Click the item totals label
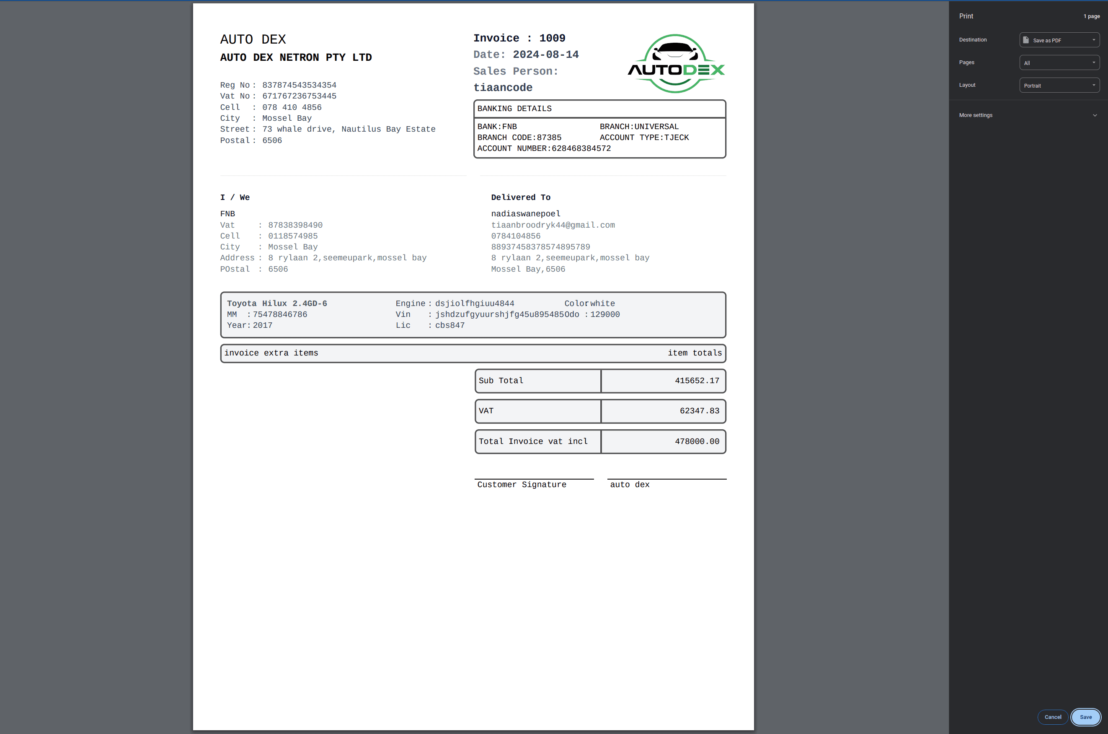The height and width of the screenshot is (734, 1108). pyautogui.click(x=695, y=353)
